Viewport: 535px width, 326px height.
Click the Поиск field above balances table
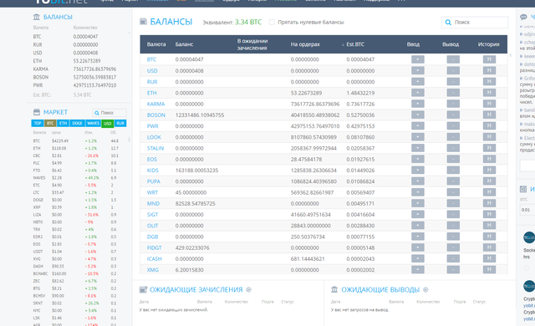pos(475,23)
